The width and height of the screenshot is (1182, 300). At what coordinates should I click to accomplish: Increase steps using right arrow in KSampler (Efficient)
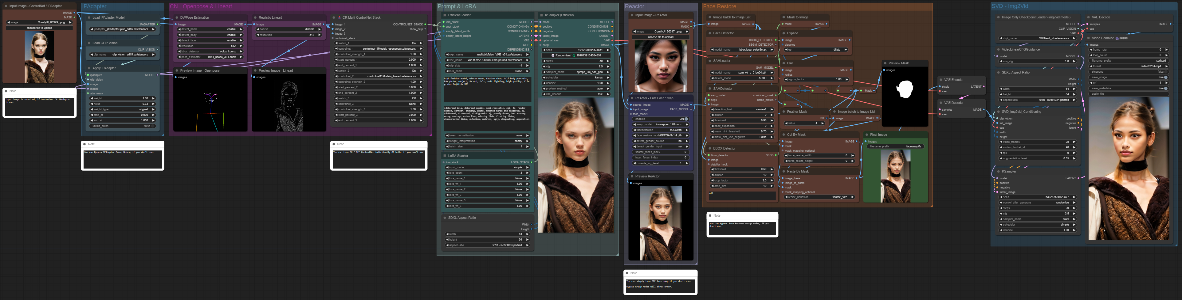pyautogui.click(x=608, y=61)
